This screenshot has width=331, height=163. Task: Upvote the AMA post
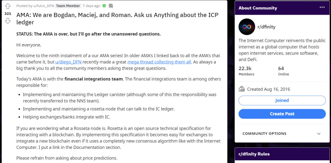tap(8, 6)
